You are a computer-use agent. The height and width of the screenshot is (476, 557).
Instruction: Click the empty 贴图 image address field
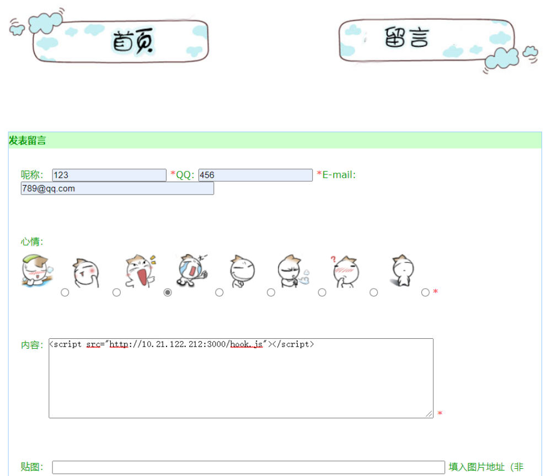248,467
